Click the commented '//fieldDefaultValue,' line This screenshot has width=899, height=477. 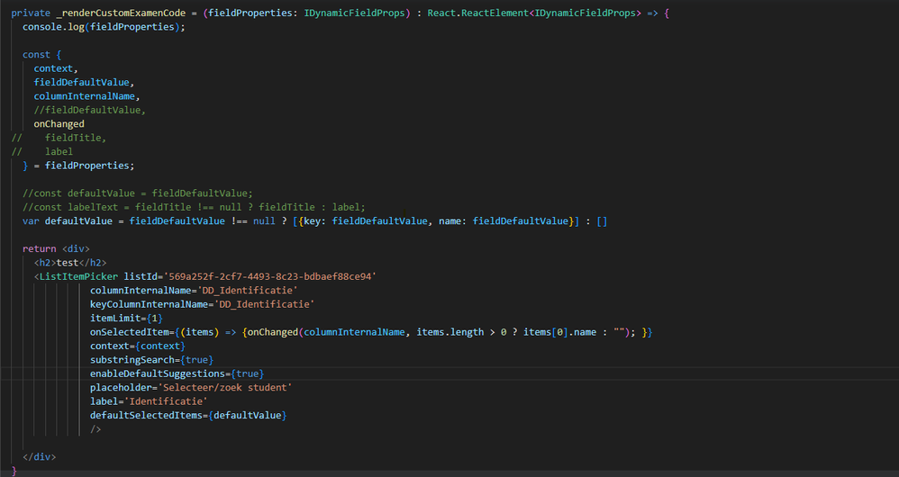(89, 110)
